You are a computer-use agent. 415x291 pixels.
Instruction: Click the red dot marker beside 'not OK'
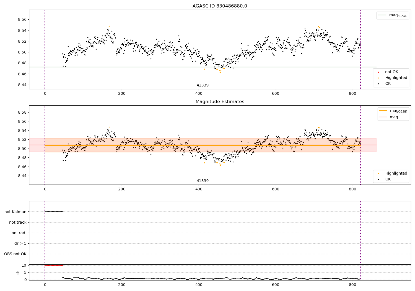378,72
